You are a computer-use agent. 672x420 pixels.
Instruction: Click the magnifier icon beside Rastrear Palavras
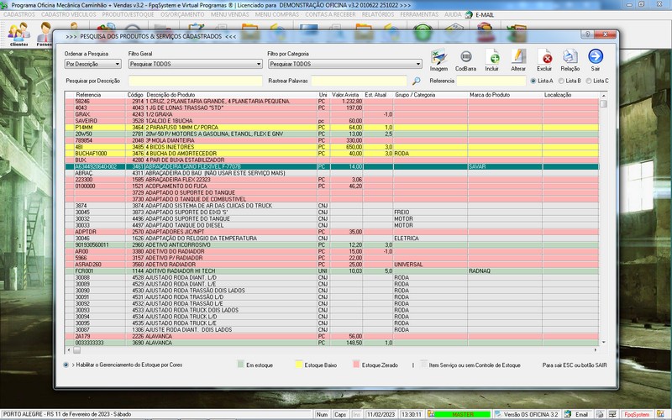(x=416, y=81)
